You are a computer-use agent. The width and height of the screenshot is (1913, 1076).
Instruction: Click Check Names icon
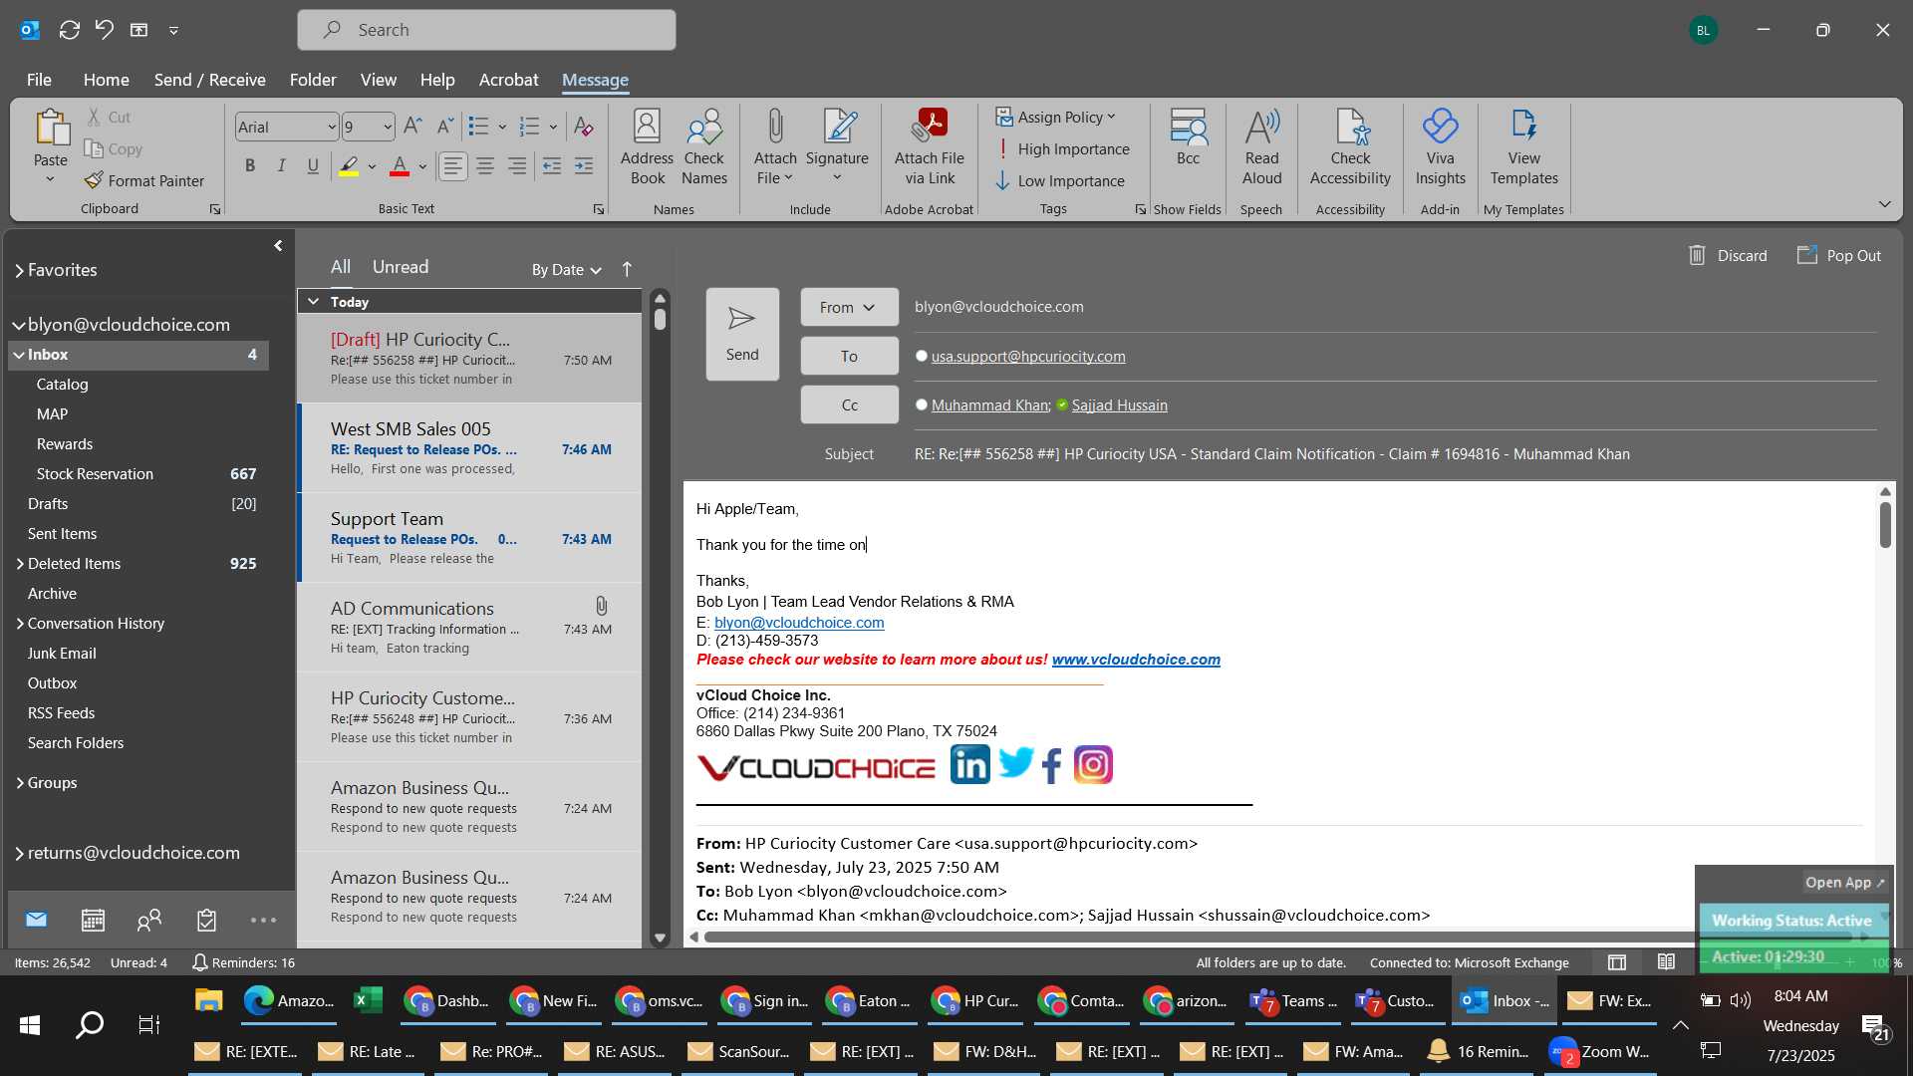click(x=704, y=147)
